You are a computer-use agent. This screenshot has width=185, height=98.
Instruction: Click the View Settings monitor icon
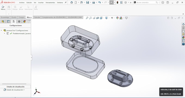point(126,18)
